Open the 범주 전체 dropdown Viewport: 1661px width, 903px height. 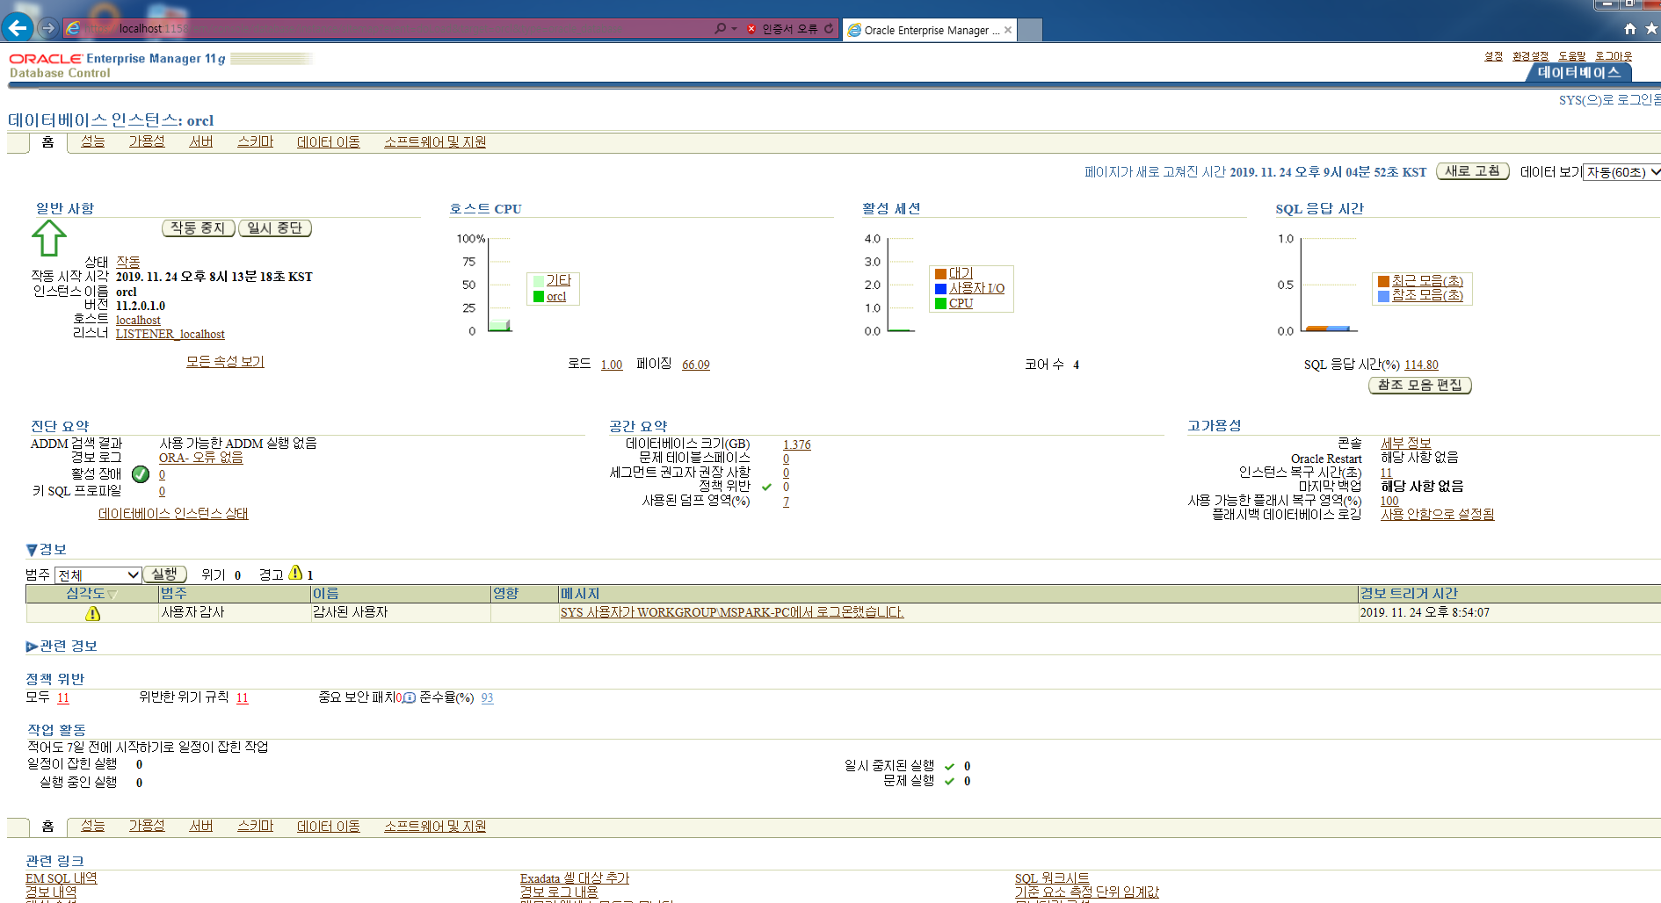(x=98, y=575)
